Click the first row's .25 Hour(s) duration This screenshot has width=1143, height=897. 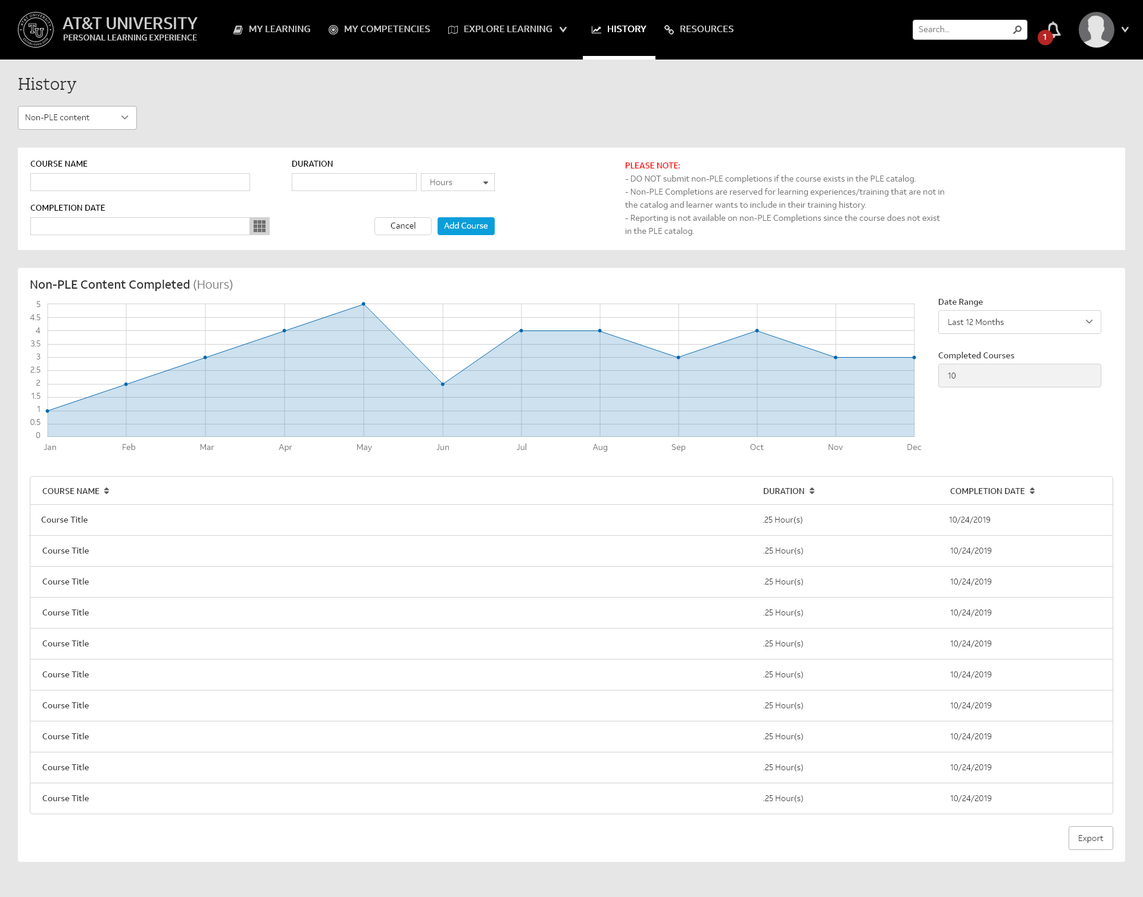(783, 520)
